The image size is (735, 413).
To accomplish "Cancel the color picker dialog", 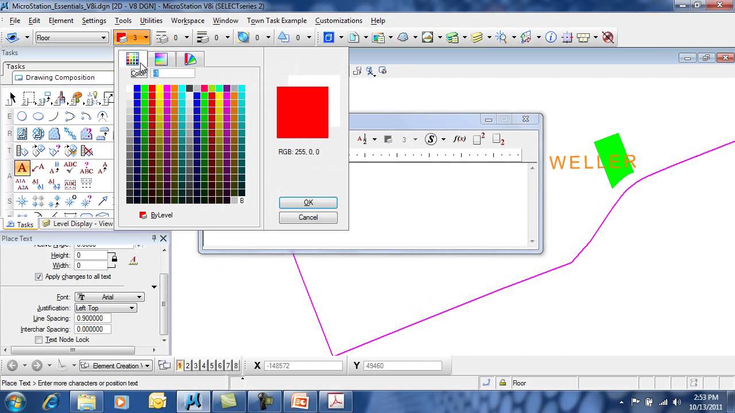I will pyautogui.click(x=308, y=217).
